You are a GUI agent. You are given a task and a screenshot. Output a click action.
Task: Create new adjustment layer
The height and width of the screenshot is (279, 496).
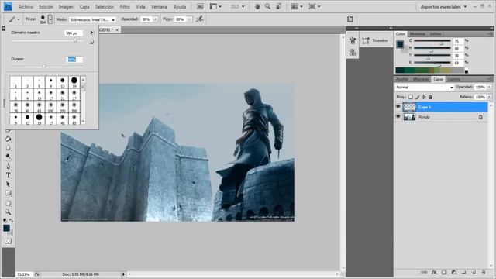point(454,272)
